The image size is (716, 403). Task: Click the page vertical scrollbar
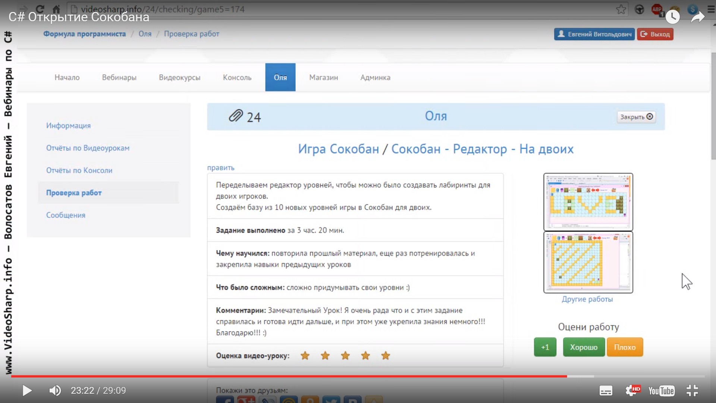pos(713,106)
